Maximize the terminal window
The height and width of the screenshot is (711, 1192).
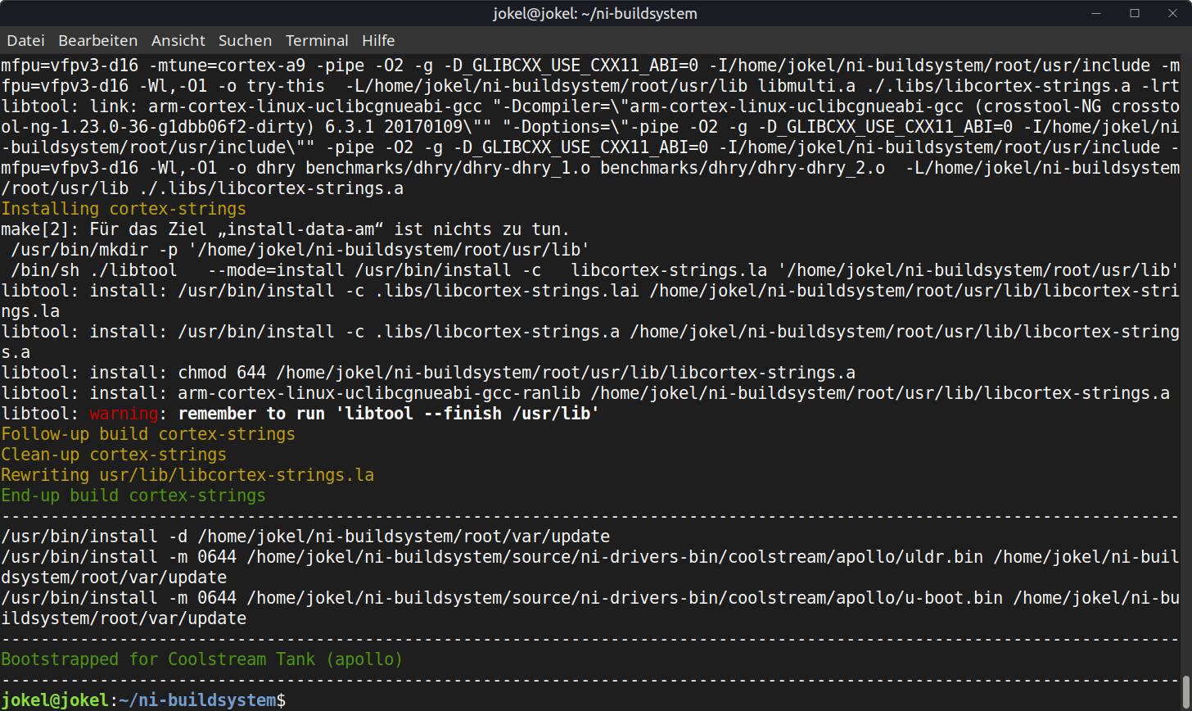[x=1135, y=13]
